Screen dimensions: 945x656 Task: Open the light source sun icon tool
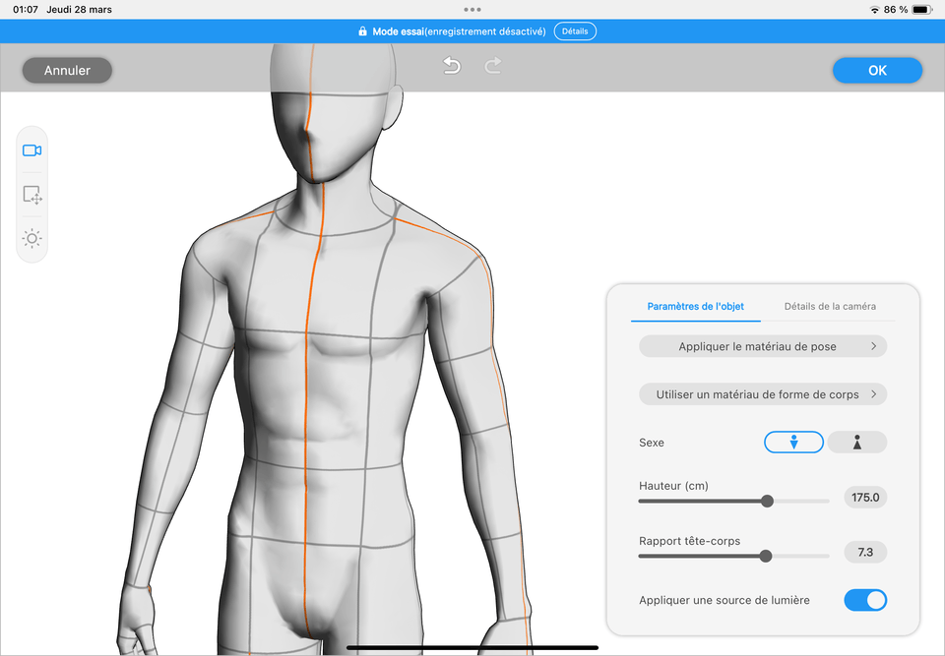point(31,239)
